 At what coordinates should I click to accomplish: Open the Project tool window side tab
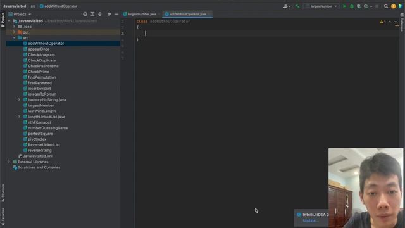coord(3,20)
